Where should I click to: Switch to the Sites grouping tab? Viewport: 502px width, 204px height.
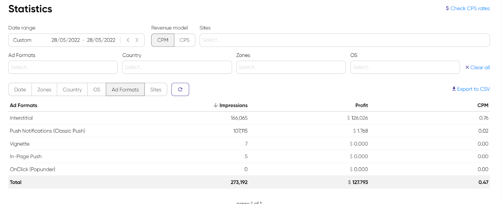pos(156,89)
